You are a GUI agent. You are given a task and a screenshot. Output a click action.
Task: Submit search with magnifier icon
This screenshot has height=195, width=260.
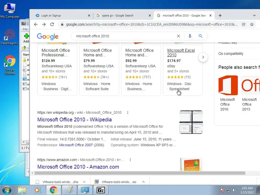201,36
